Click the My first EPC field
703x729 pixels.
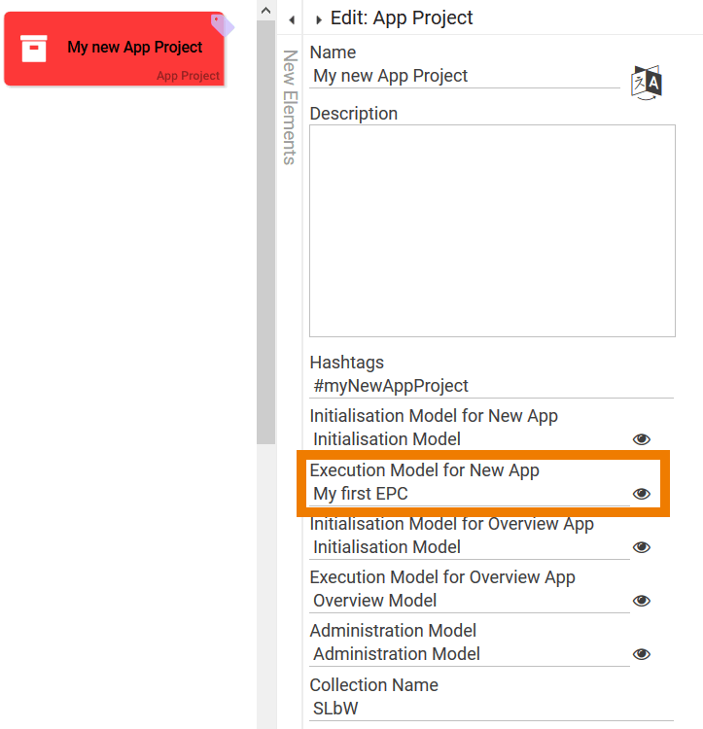470,494
